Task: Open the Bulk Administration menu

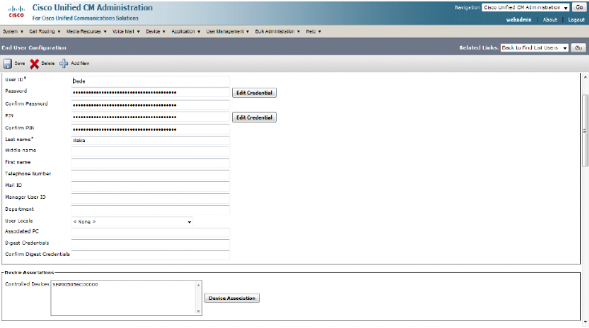Action: 278,31
